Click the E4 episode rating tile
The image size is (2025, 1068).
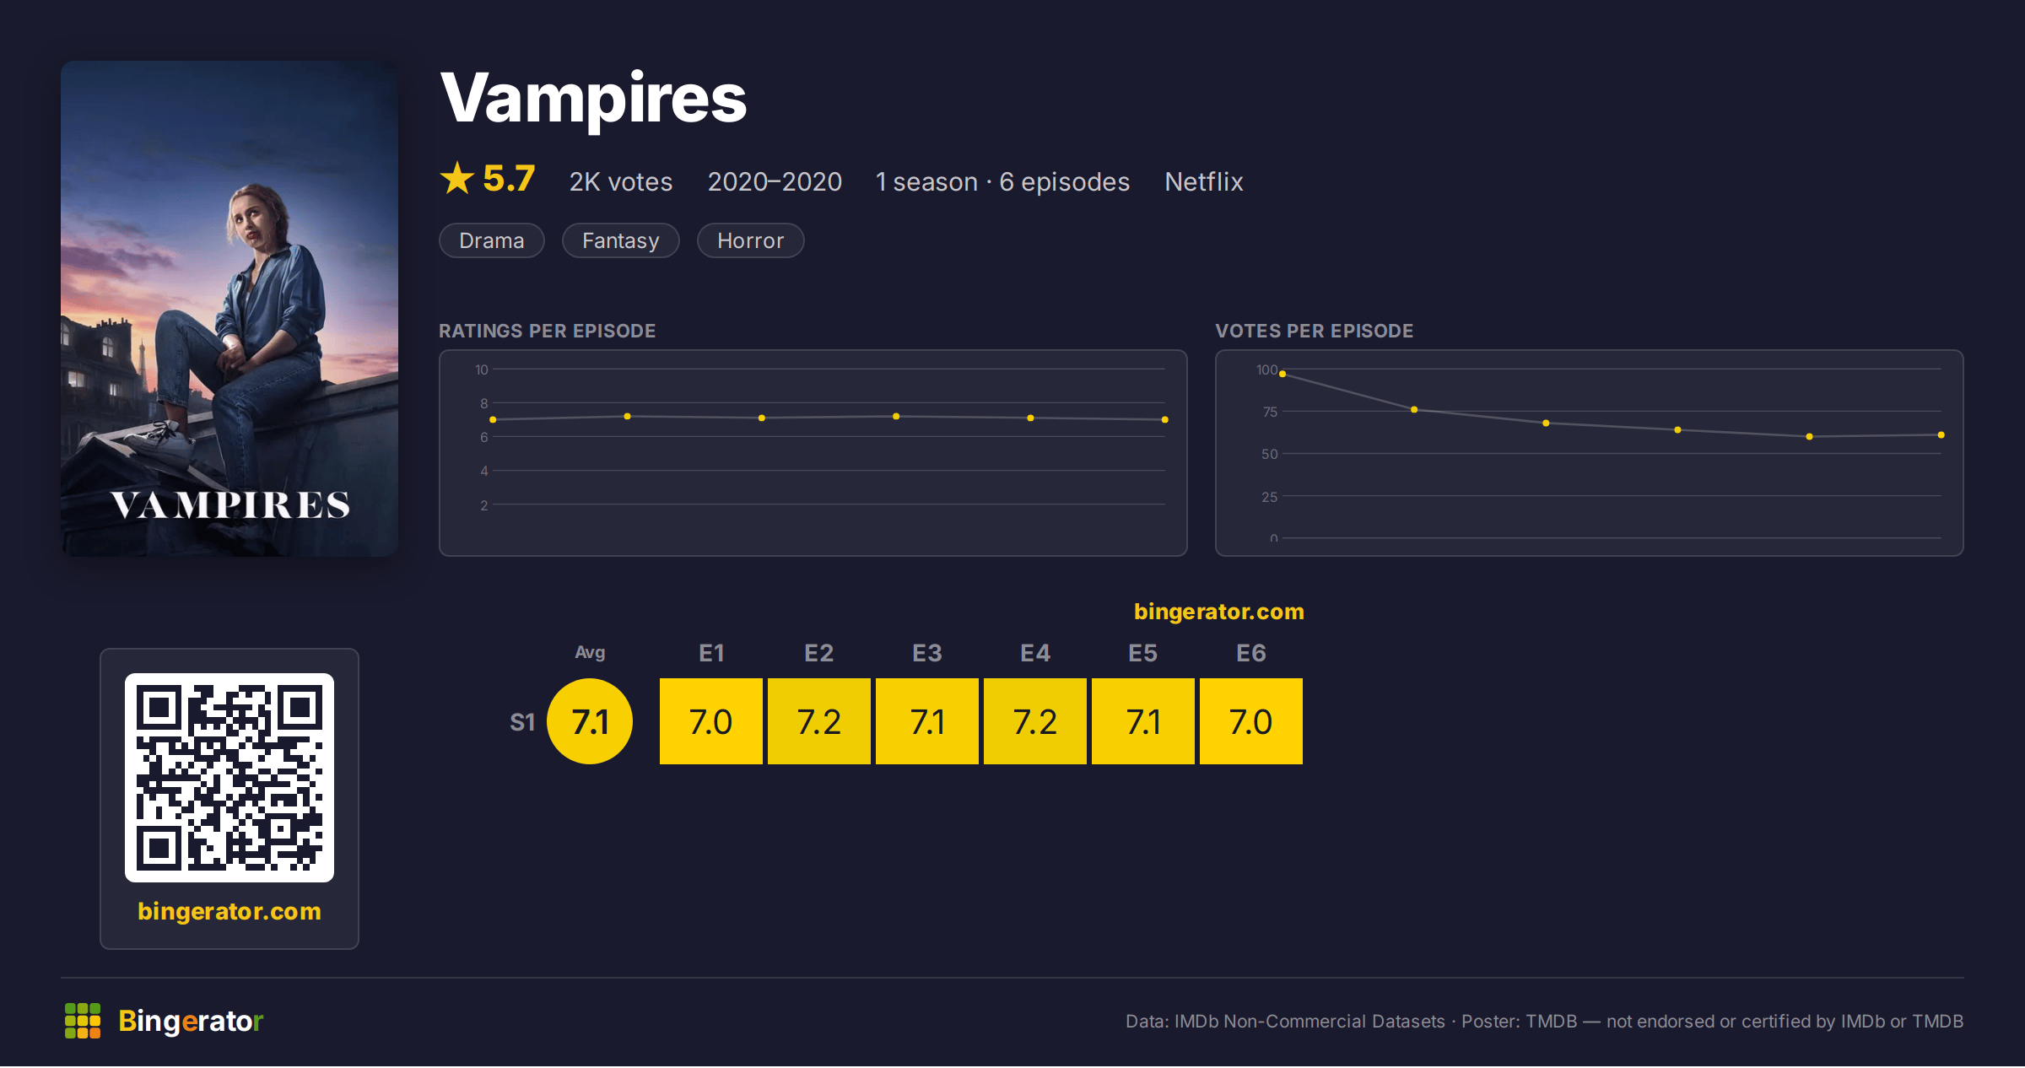point(1035,721)
